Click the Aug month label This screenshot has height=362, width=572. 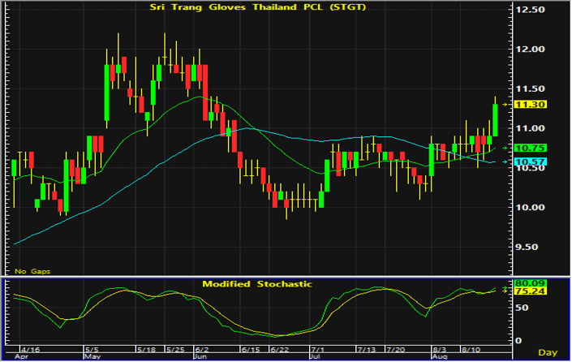(x=439, y=356)
